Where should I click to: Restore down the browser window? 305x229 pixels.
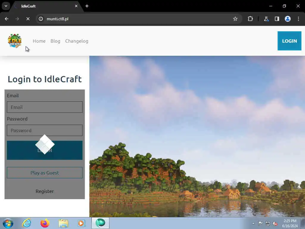tap(284, 6)
